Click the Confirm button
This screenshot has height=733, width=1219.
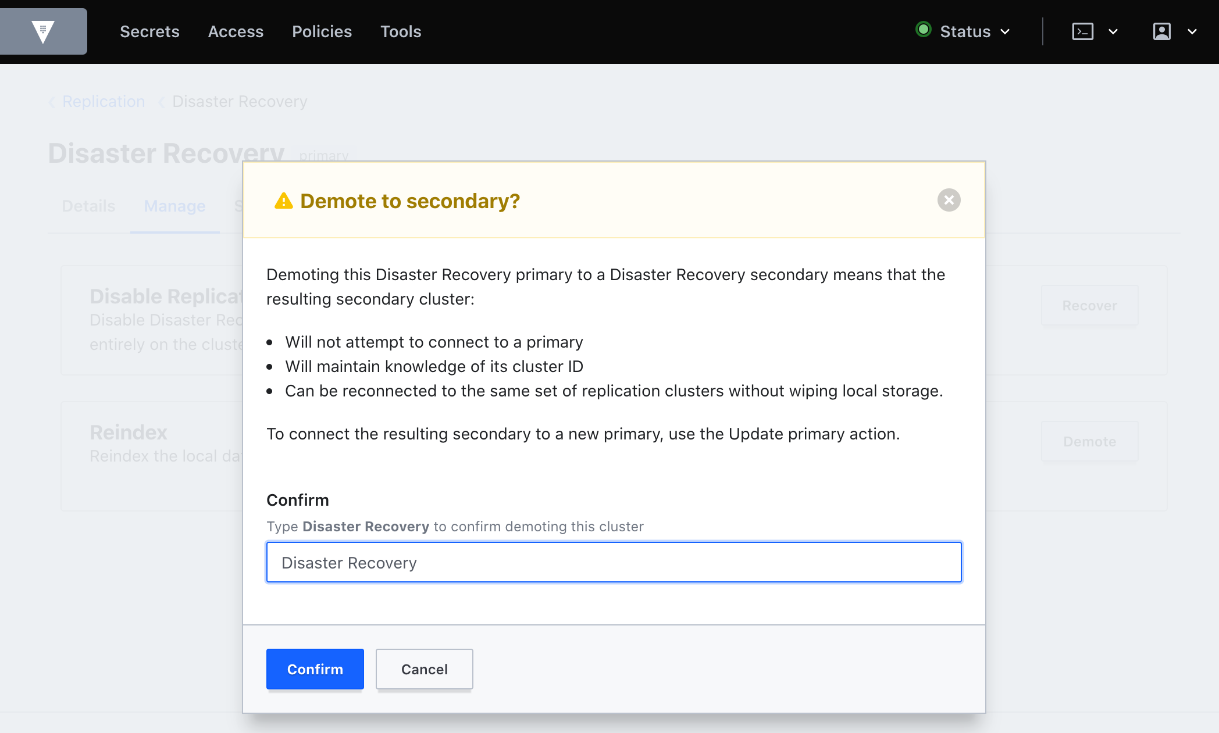(x=315, y=668)
